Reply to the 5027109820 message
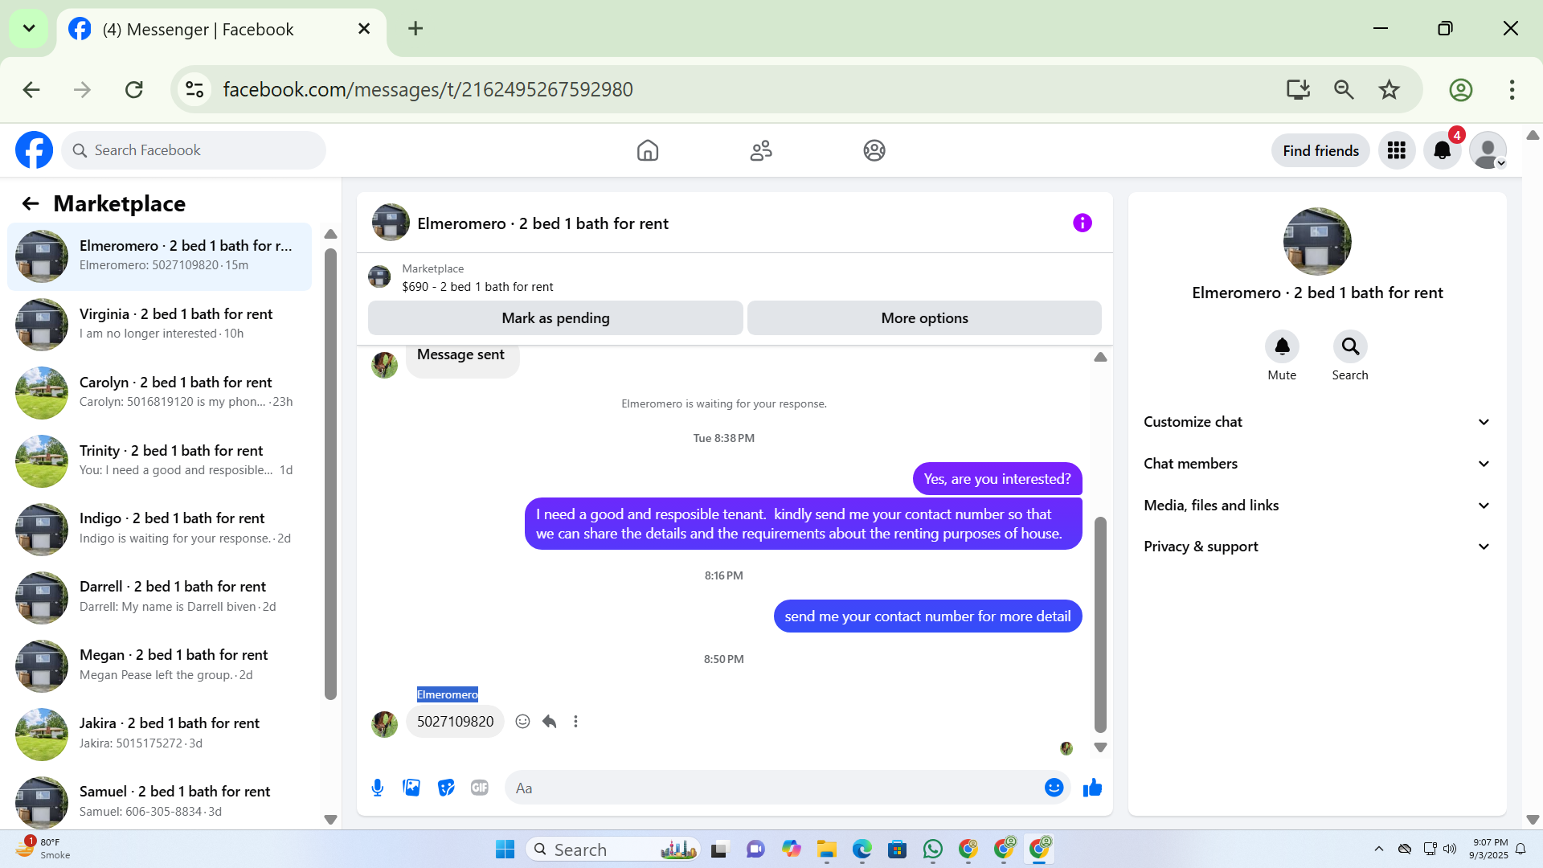 [550, 721]
